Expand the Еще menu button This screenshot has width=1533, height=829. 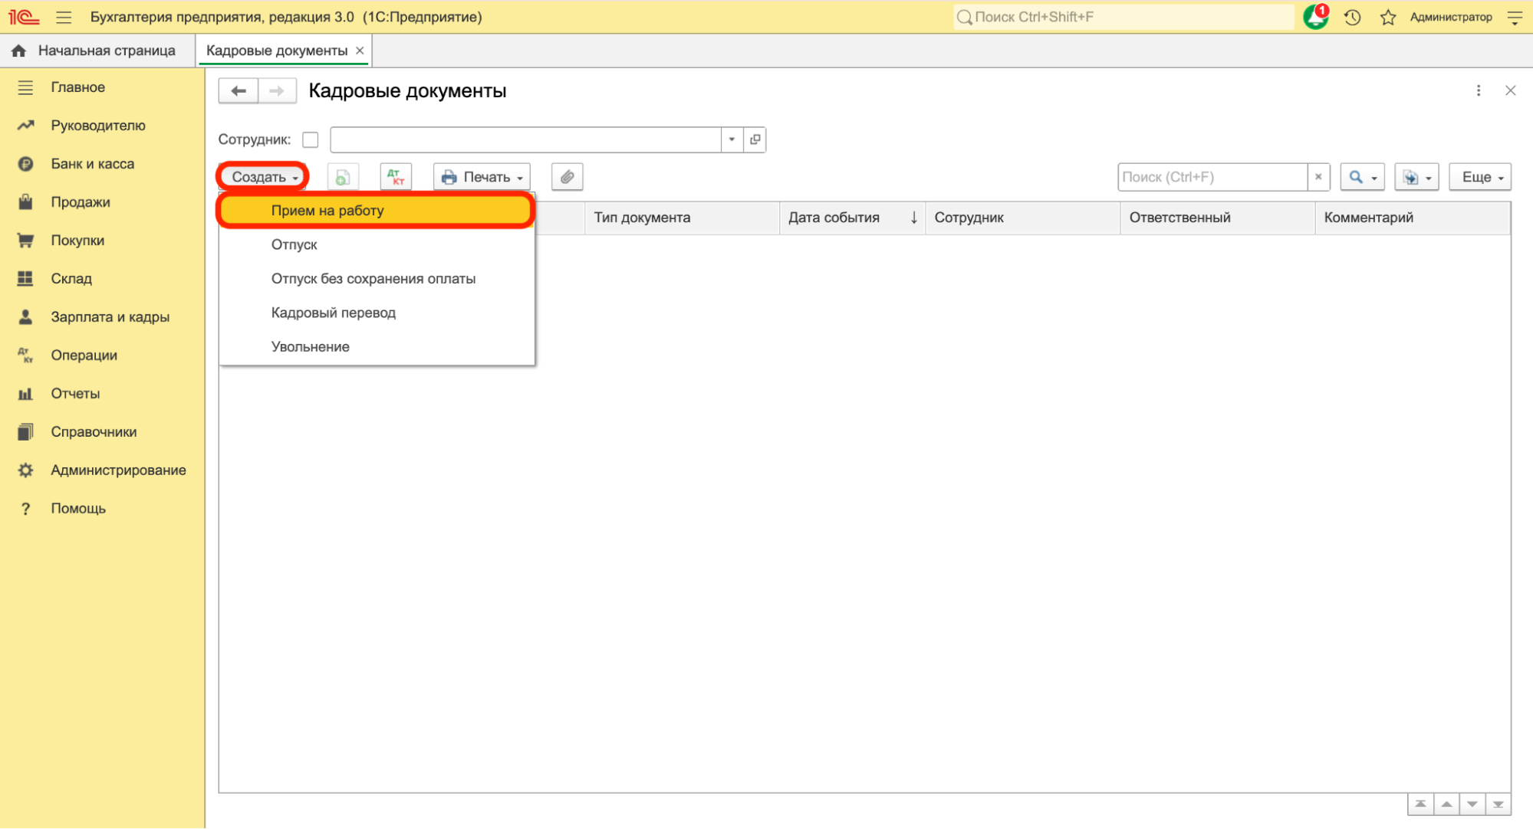click(x=1479, y=177)
